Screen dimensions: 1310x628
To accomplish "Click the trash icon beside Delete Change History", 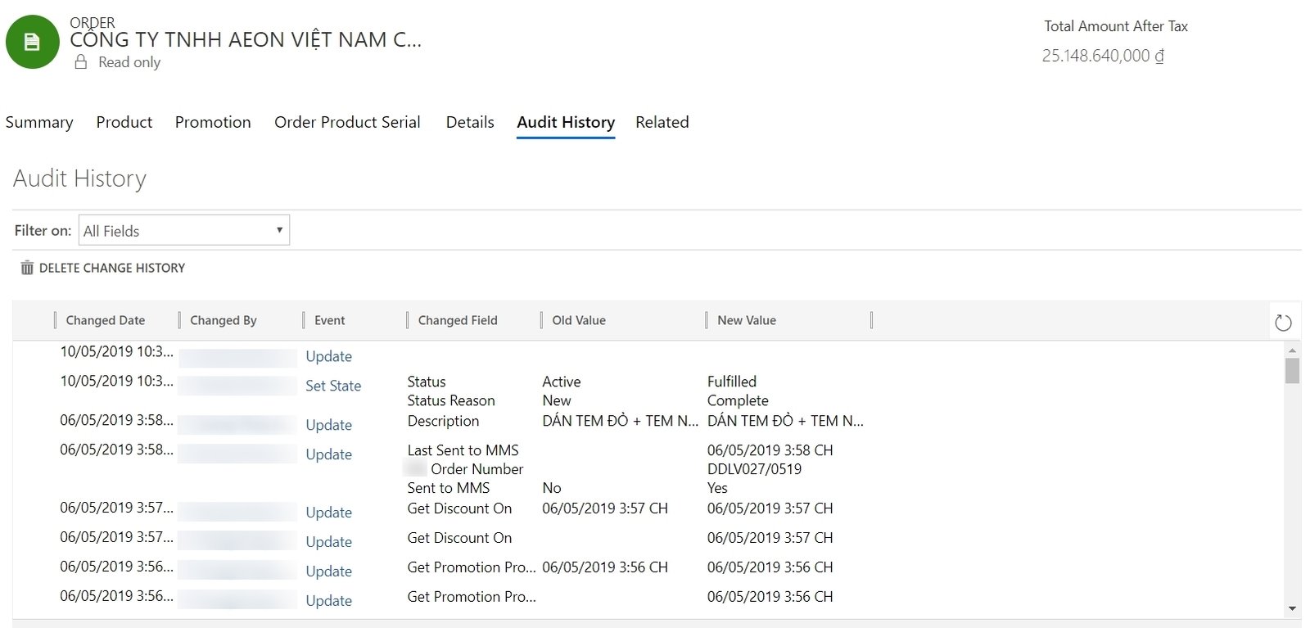I will tap(27, 268).
